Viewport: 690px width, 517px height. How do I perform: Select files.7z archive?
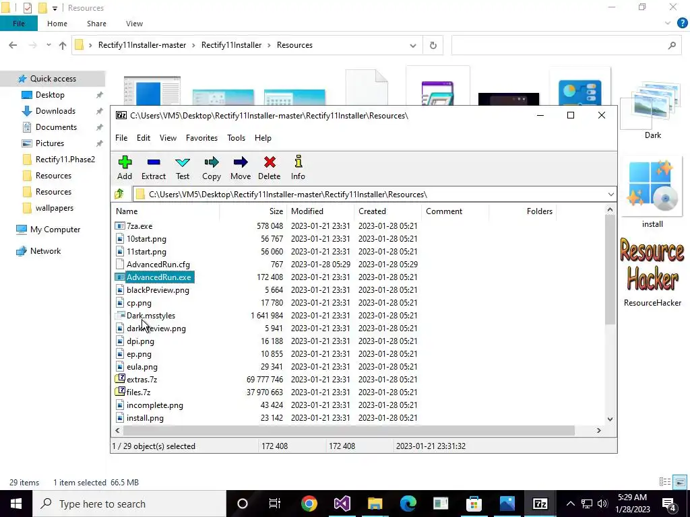pos(138,392)
